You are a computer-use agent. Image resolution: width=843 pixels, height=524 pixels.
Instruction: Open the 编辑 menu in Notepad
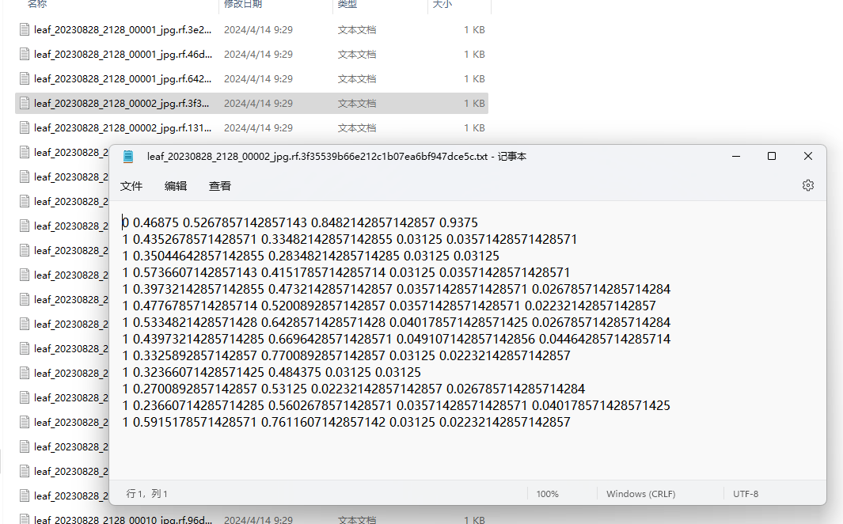click(176, 186)
